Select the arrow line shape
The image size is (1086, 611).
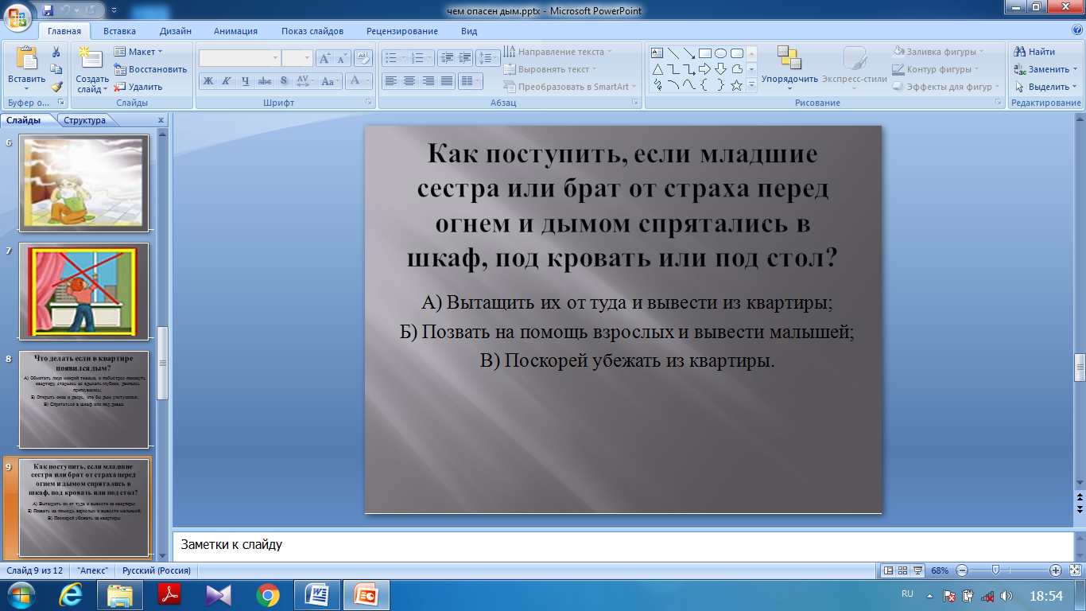coord(688,53)
